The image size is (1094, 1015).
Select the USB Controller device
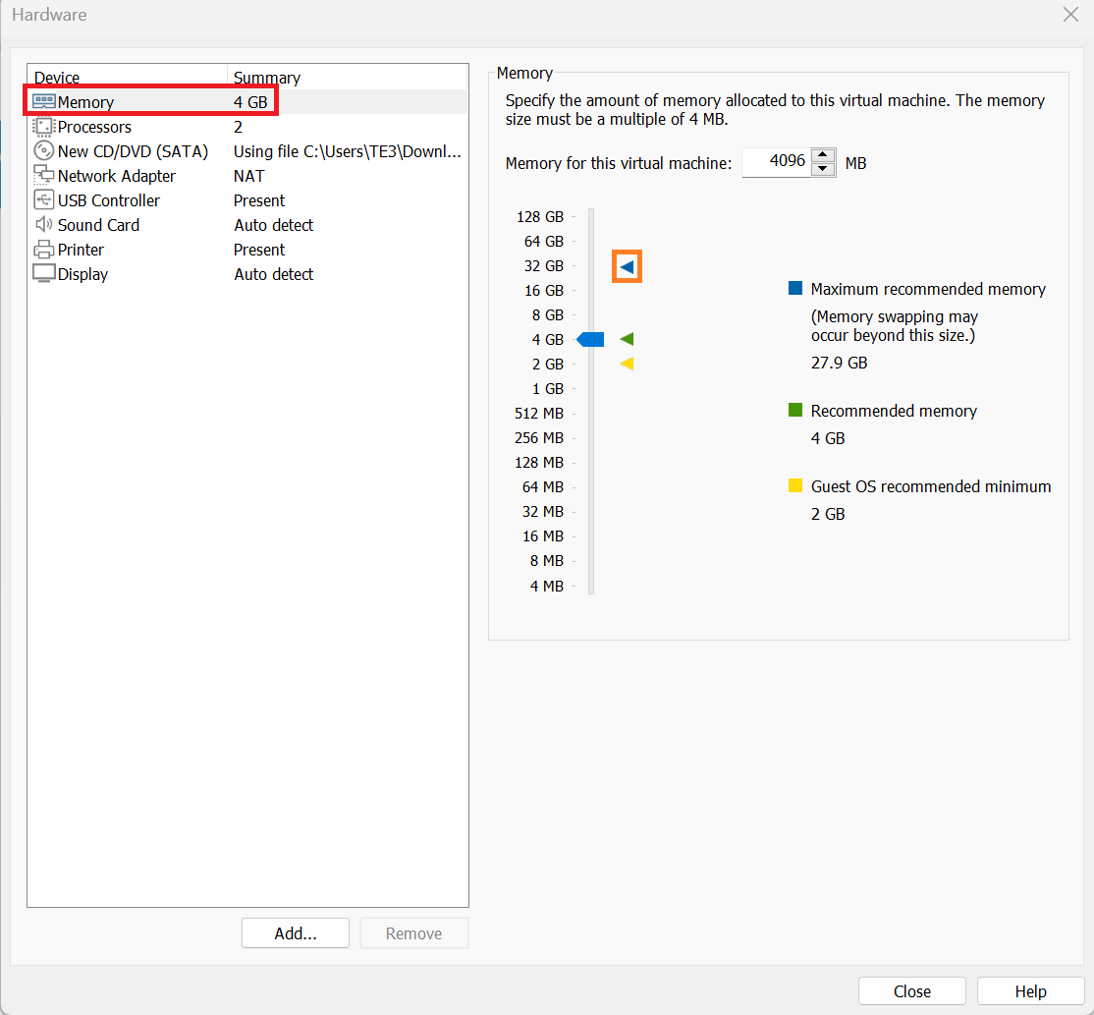109,200
